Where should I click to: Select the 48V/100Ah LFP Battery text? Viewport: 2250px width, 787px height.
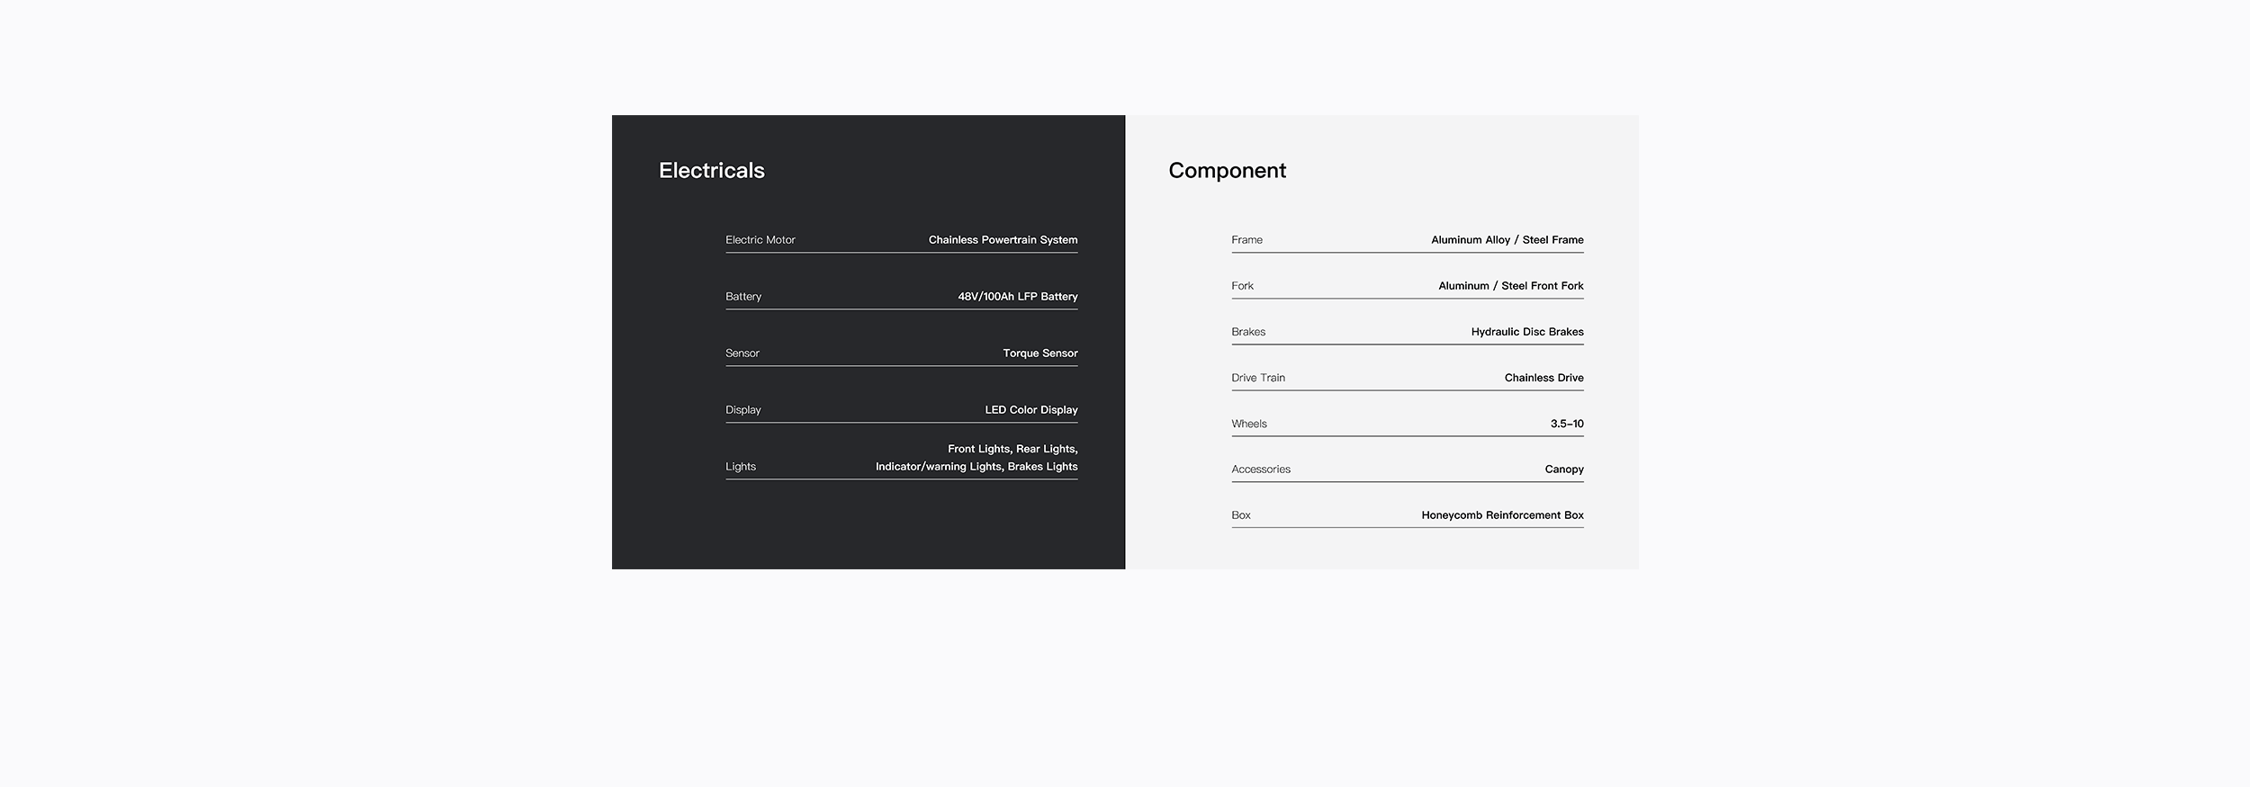pyautogui.click(x=1017, y=297)
